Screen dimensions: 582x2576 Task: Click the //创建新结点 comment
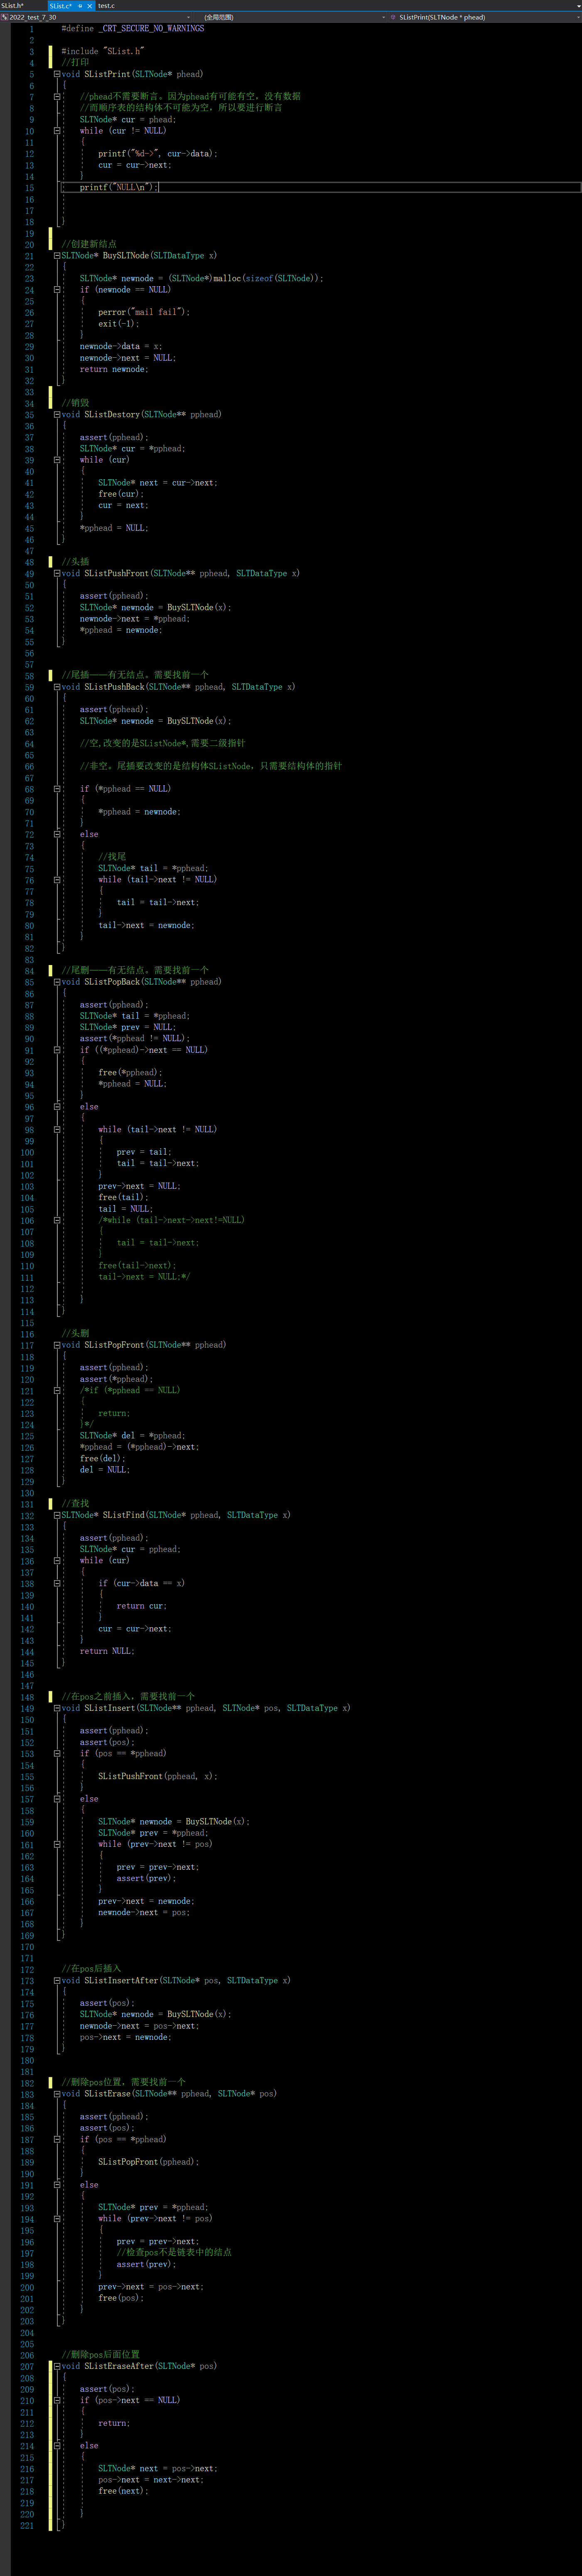tap(89, 244)
